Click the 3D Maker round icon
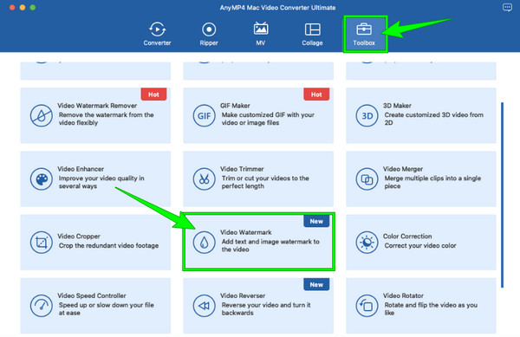The width and height of the screenshot is (520, 337). [x=367, y=115]
